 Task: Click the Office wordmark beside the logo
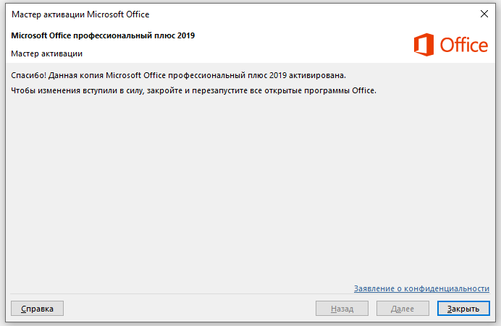coord(463,45)
